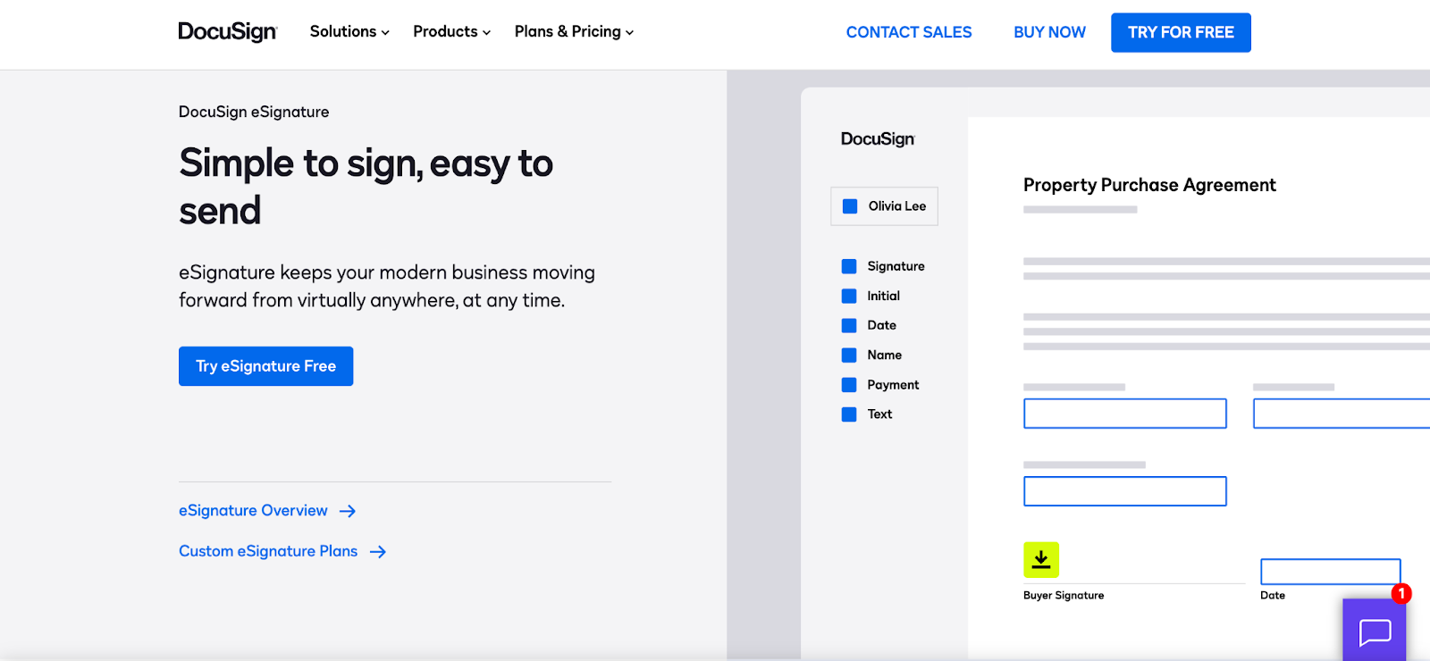Click the Property Purchase Agreement title
1430x661 pixels.
tap(1149, 185)
